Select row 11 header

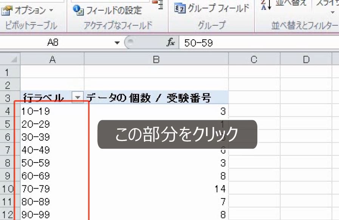tap(10, 201)
